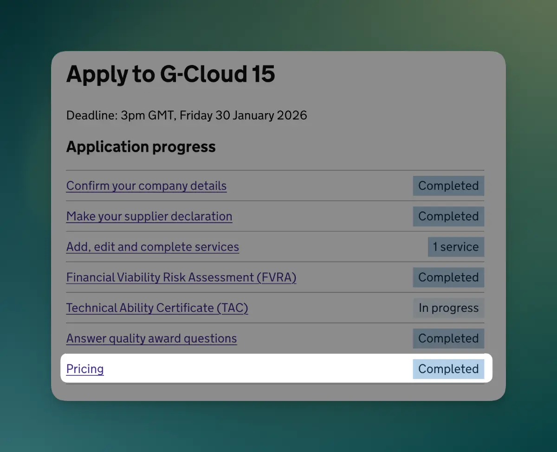Click the Application progress heading
The height and width of the screenshot is (452, 557).
click(x=141, y=147)
